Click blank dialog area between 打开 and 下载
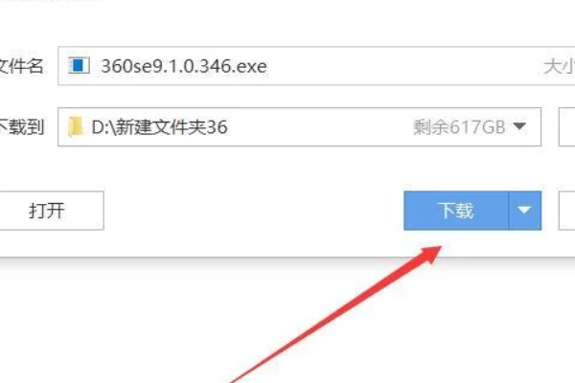 click(x=253, y=211)
